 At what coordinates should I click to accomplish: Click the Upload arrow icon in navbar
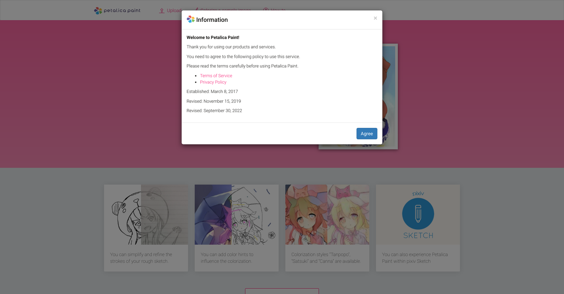[162, 10]
